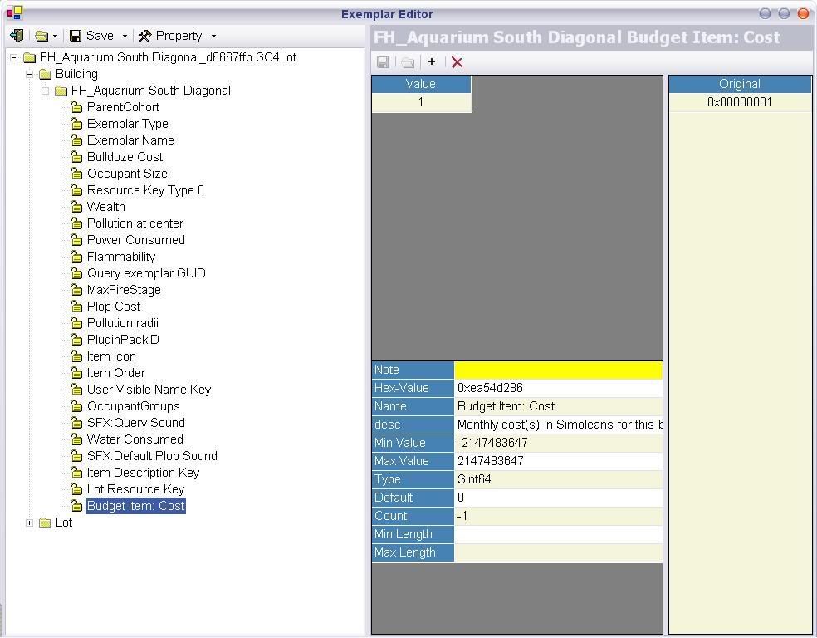Collapse the Building folder node

point(30,74)
